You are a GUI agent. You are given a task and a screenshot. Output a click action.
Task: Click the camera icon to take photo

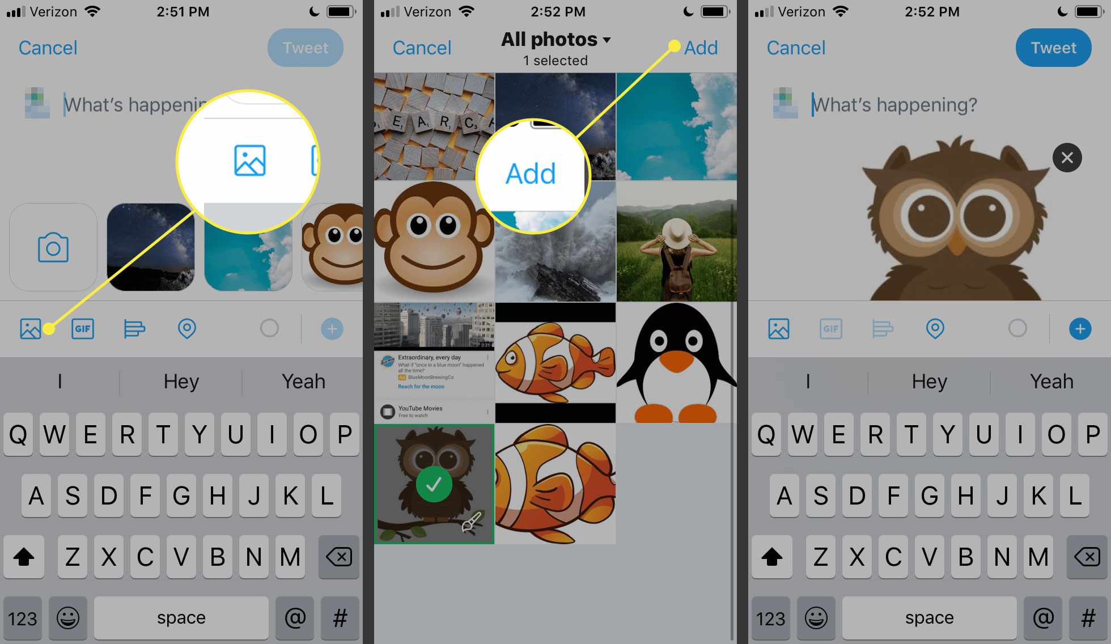click(x=54, y=247)
